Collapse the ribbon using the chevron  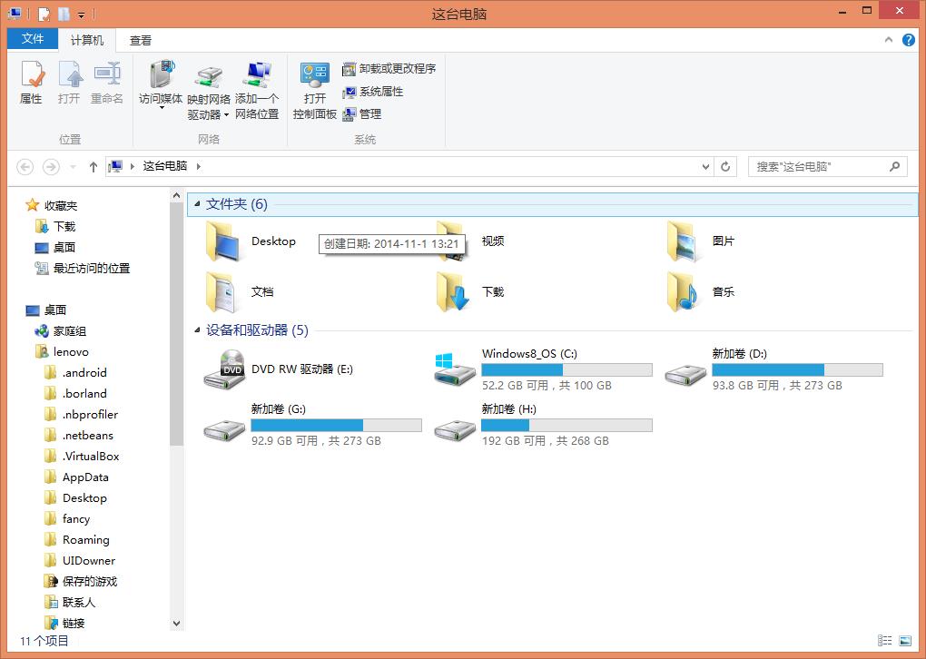887,39
